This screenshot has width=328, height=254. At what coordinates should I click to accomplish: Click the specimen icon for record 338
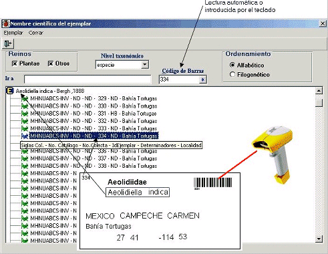25,166
